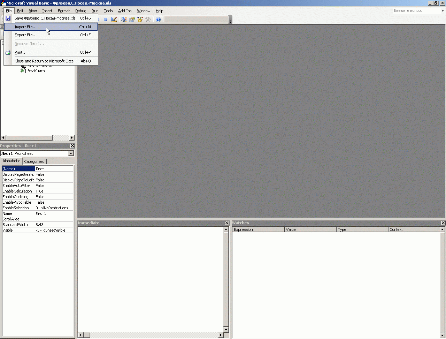This screenshot has height=339, width=446.
Task: Click the ask-a-question input box
Action: [x=416, y=11]
